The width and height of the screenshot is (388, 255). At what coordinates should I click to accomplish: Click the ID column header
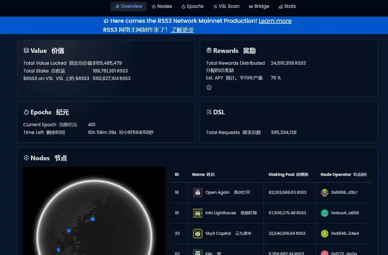click(x=177, y=174)
